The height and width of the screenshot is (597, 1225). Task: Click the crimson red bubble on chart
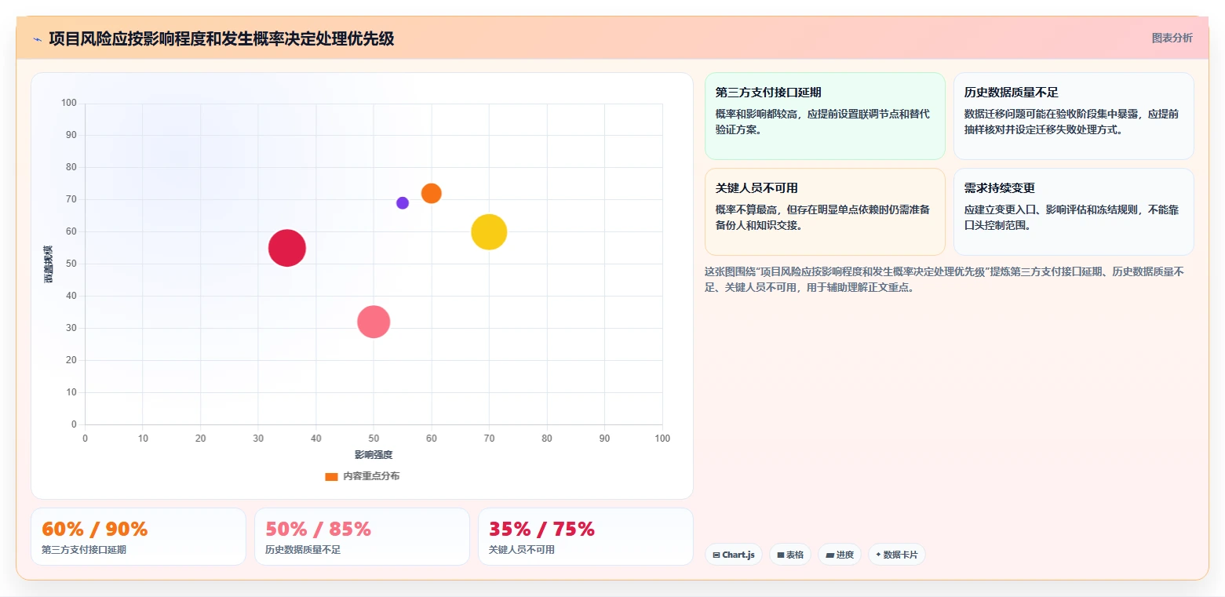coord(287,248)
